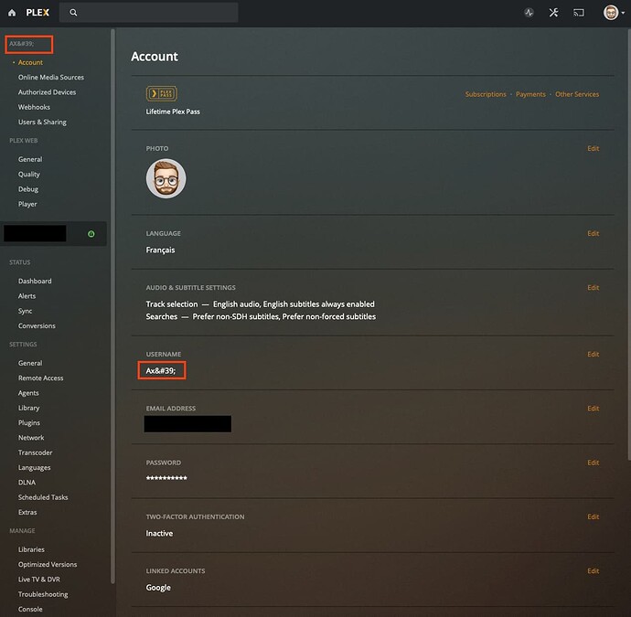Open the Activity monitor icon
The height and width of the screenshot is (617, 631).
pos(529,13)
